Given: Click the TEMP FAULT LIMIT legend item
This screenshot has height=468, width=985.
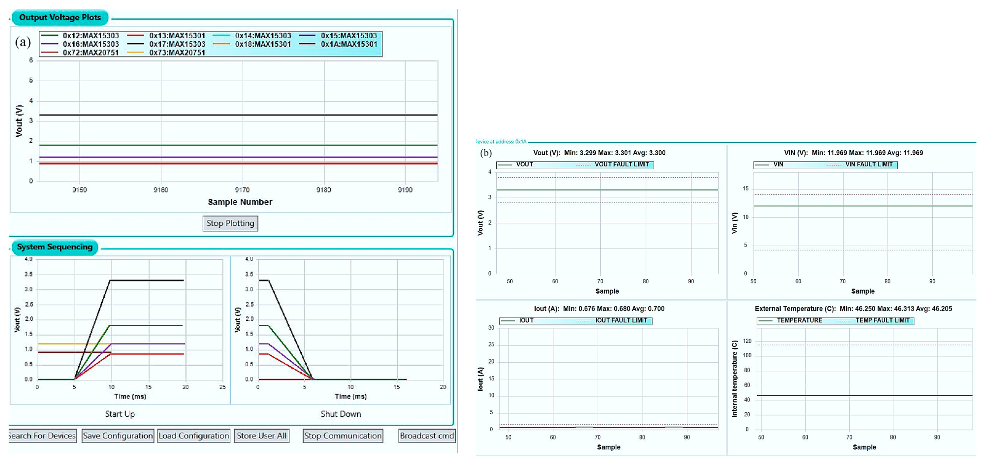Looking at the screenshot, I should (x=882, y=320).
